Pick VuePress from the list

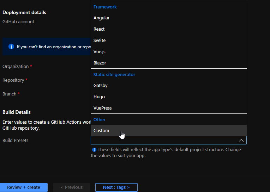(169, 108)
